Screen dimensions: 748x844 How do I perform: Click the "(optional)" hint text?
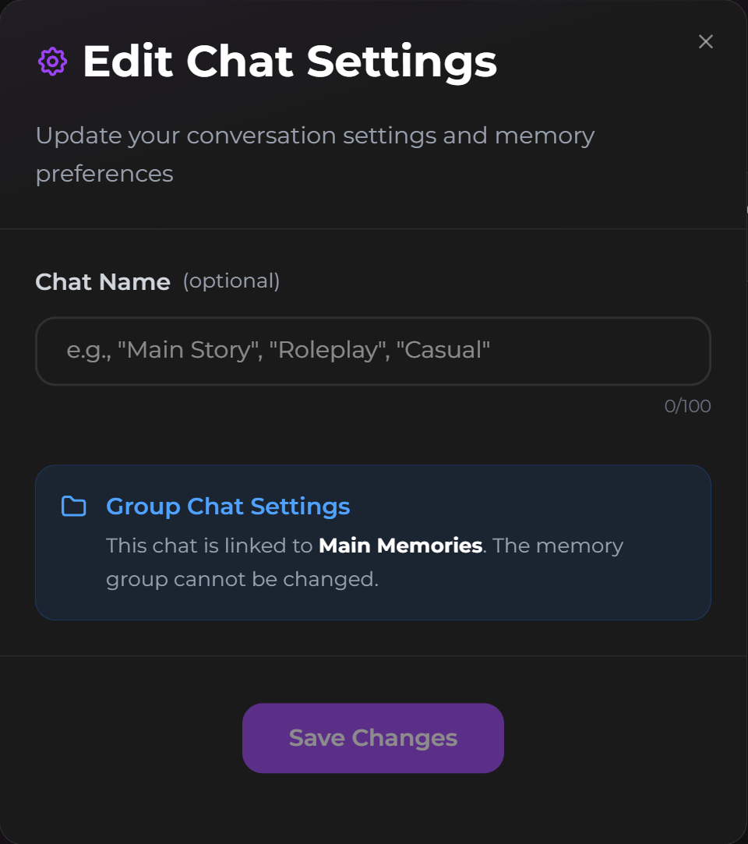tap(231, 281)
